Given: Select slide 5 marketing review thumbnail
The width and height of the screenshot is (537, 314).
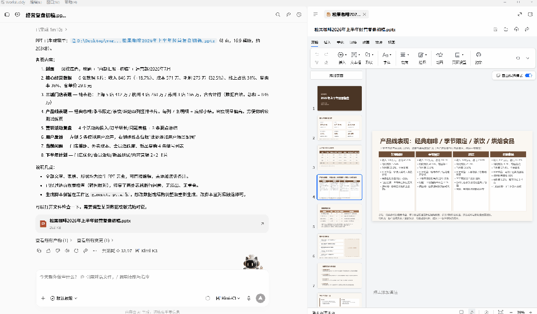Looking at the screenshot, I should (339, 217).
